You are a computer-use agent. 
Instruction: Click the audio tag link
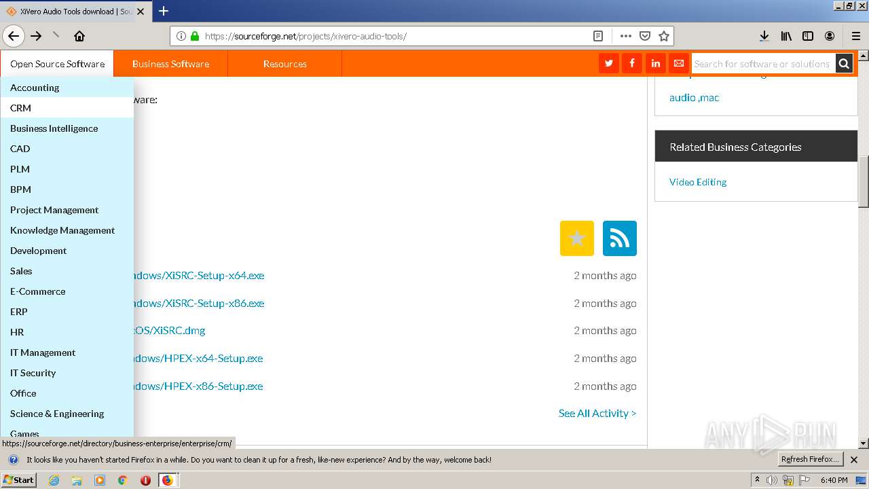pyautogui.click(x=682, y=98)
